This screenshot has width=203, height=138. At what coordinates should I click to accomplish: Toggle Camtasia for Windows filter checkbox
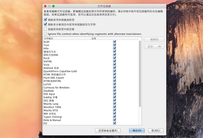115,87
